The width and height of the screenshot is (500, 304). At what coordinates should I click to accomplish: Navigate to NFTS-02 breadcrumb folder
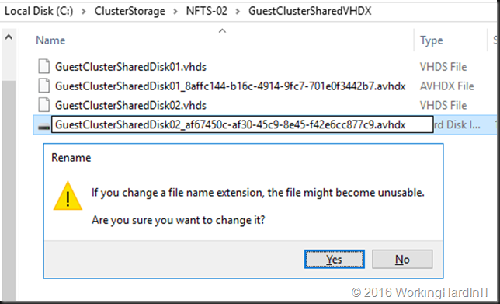207,11
